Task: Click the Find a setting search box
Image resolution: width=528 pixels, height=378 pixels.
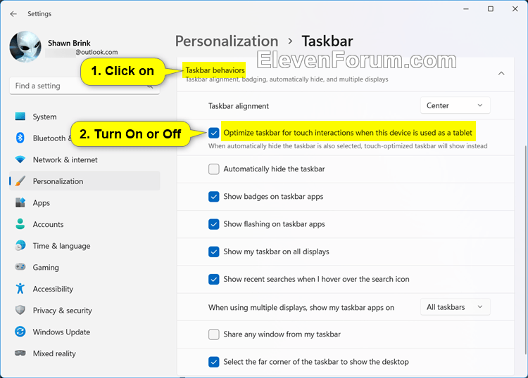Action: (84, 86)
